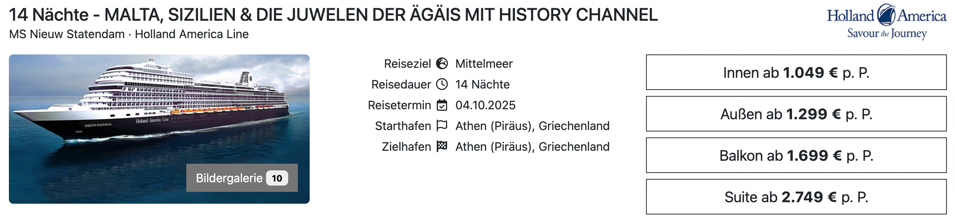
Task: Open the Bildergalerie photo gallery
Action: click(x=229, y=178)
